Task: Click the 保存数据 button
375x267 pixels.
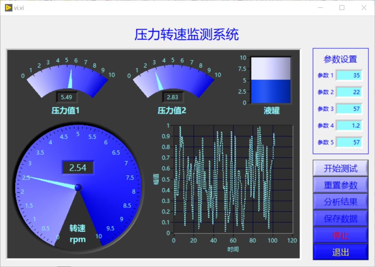Action: pos(340,218)
